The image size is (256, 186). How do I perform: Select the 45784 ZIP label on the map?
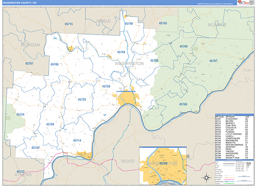point(50,124)
